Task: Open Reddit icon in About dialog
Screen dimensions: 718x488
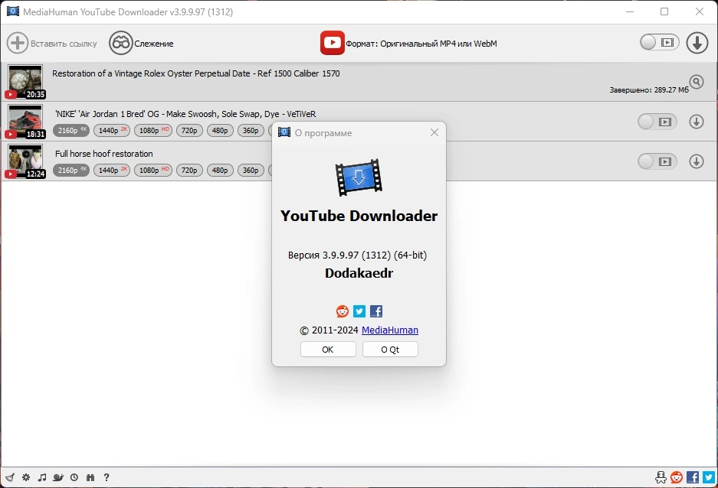Action: [342, 311]
